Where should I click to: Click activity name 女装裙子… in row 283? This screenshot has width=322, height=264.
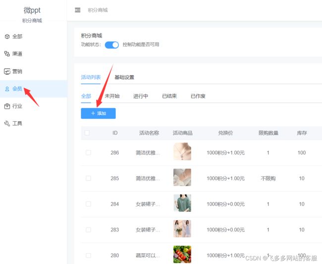coord(148,230)
